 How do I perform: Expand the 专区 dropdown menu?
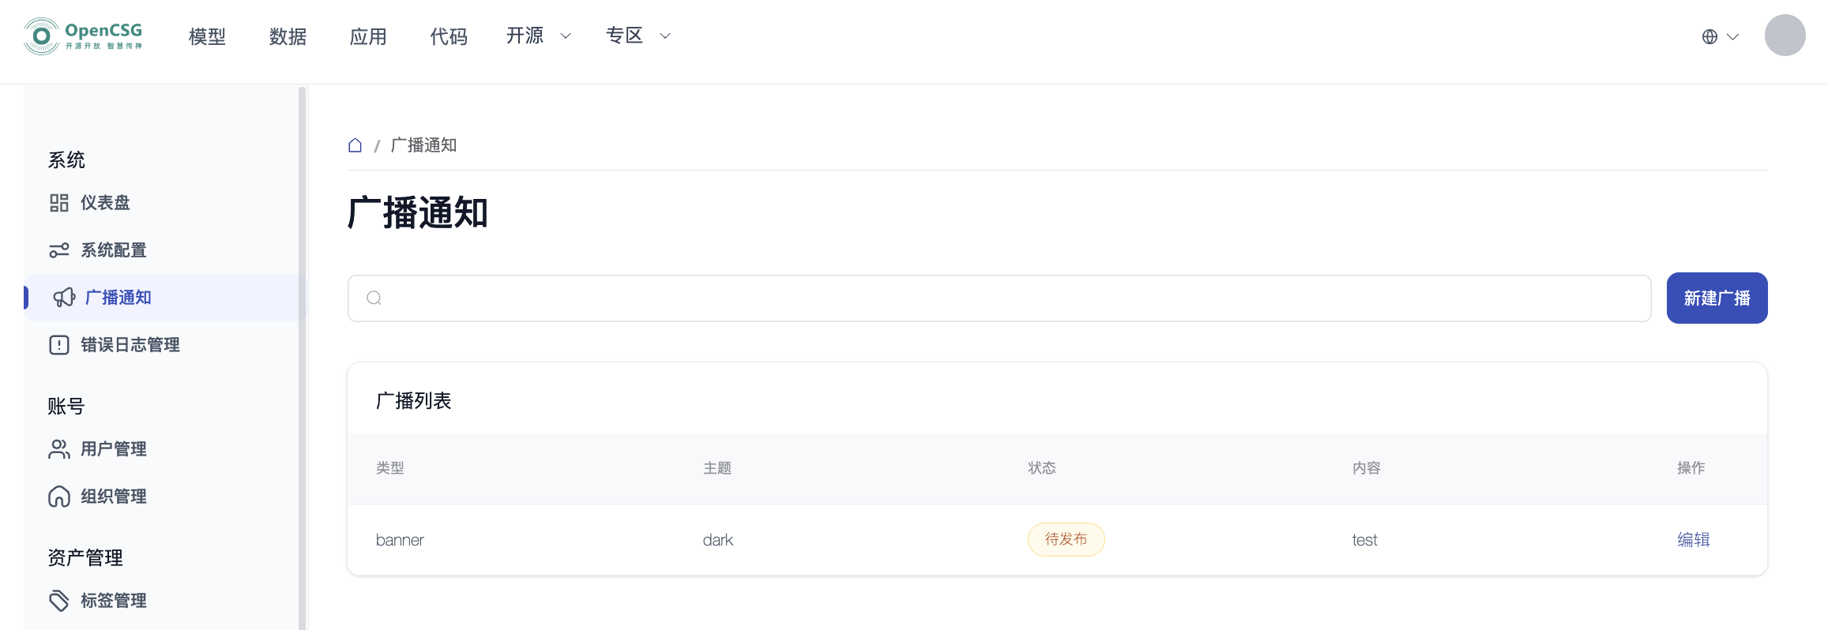pos(638,36)
